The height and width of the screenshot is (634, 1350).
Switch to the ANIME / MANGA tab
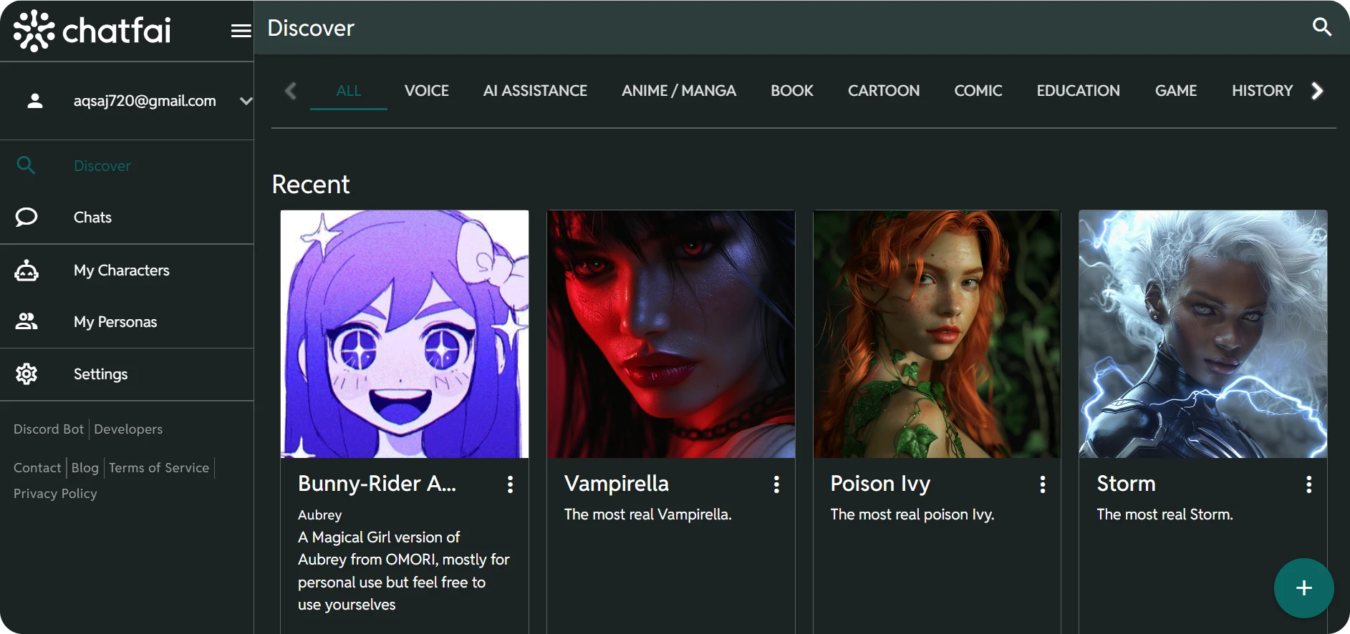[x=678, y=91]
